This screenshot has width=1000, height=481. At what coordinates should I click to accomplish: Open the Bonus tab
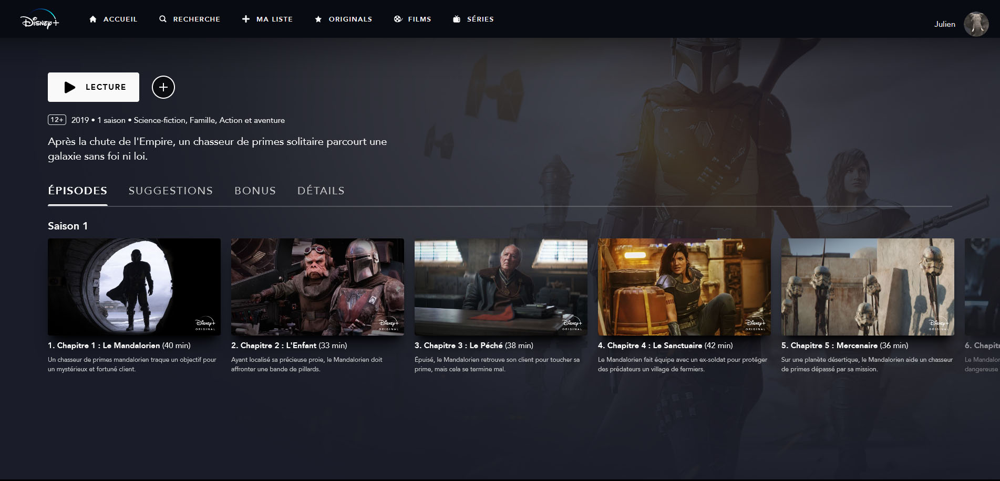click(255, 191)
